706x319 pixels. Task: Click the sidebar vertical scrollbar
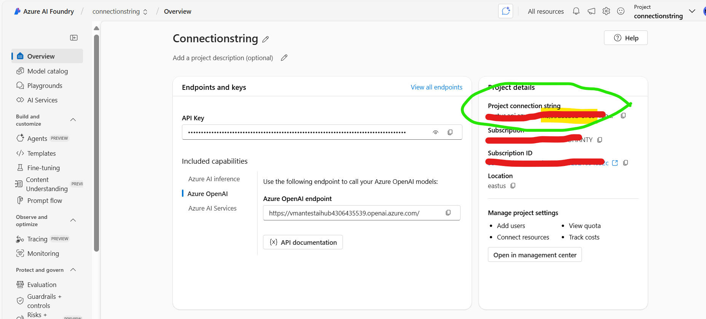click(x=96, y=143)
